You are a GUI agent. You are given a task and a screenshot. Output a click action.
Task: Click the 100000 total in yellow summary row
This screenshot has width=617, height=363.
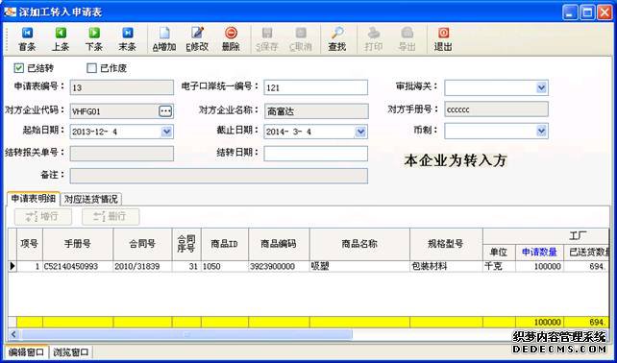pyautogui.click(x=539, y=322)
